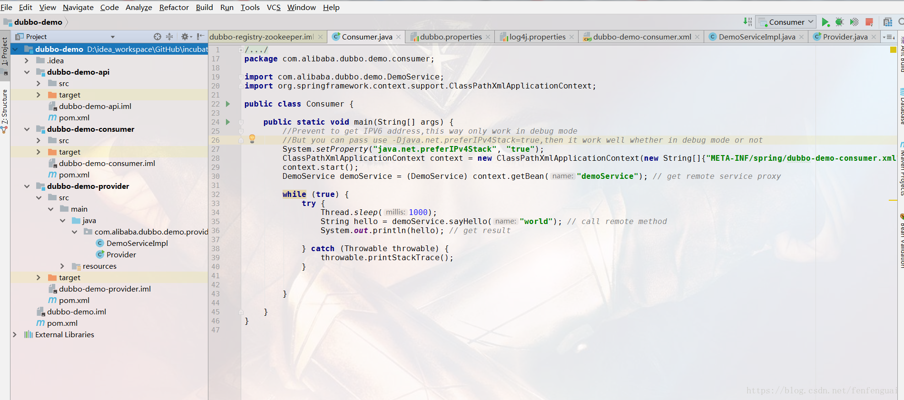Screen dimensions: 904x400
Task: Click the gutter run arrow beside main method
Action: click(228, 122)
